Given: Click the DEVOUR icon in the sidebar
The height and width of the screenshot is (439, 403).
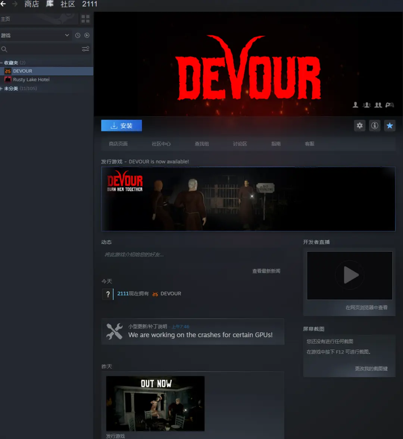Looking at the screenshot, I should pos(8,71).
